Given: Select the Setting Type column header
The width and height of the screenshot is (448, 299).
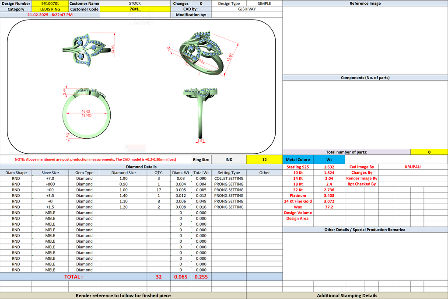Looking at the screenshot, I should (229, 173).
